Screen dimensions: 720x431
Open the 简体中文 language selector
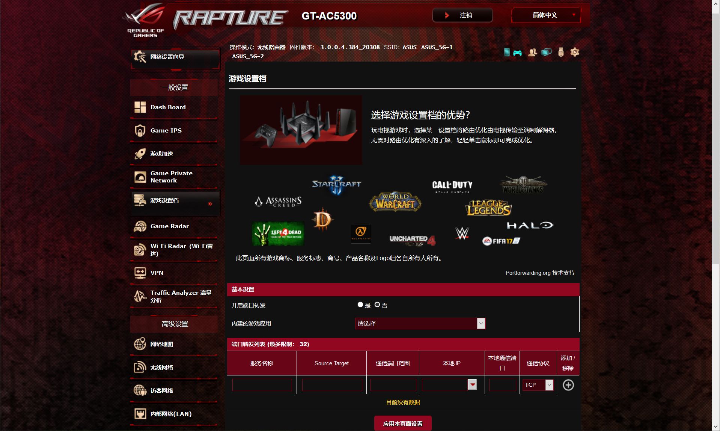pyautogui.click(x=546, y=15)
